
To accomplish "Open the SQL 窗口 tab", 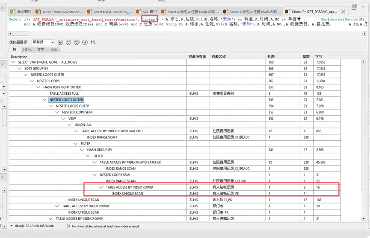I will pos(147,12).
